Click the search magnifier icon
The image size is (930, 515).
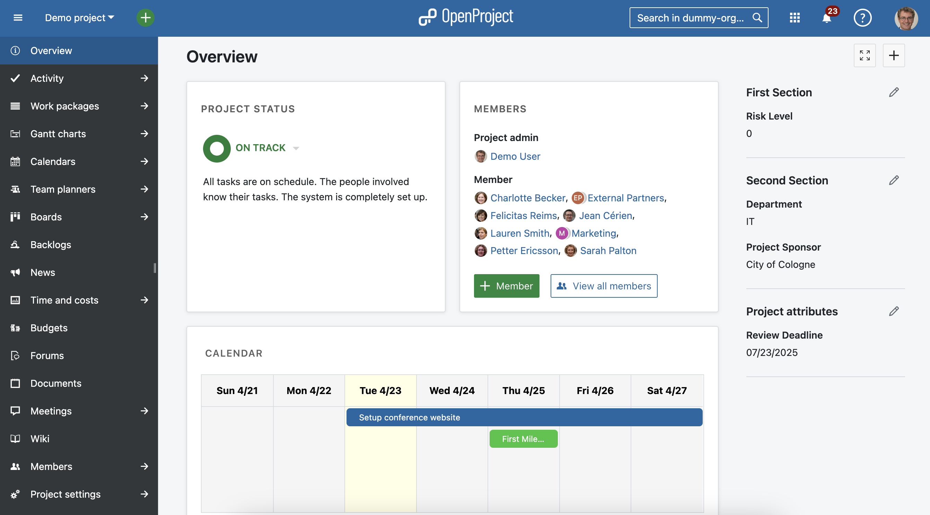(757, 18)
